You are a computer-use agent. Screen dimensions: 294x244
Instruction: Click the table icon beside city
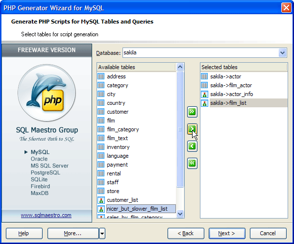coord(101,94)
